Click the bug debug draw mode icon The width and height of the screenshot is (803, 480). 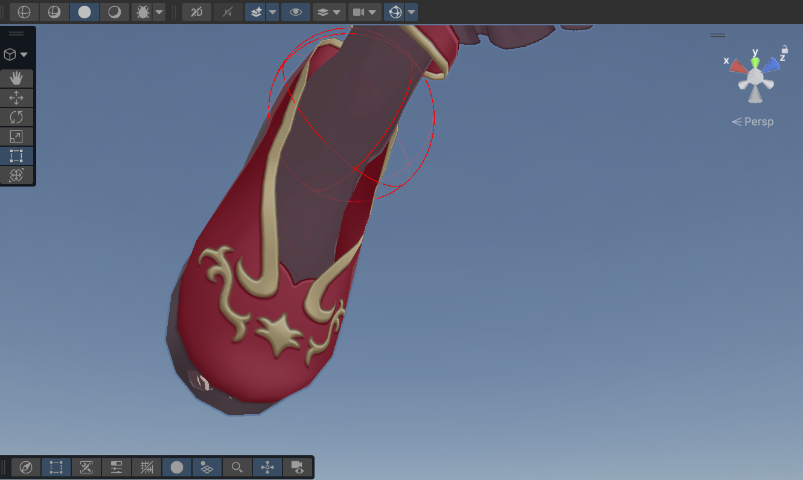(x=142, y=12)
